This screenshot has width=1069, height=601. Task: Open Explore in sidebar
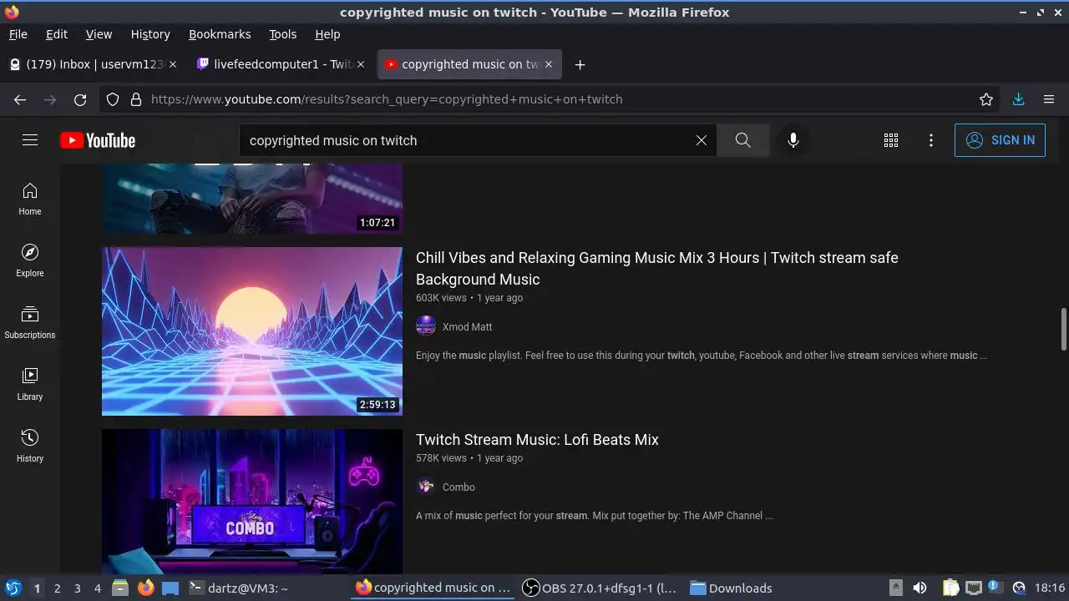(30, 261)
